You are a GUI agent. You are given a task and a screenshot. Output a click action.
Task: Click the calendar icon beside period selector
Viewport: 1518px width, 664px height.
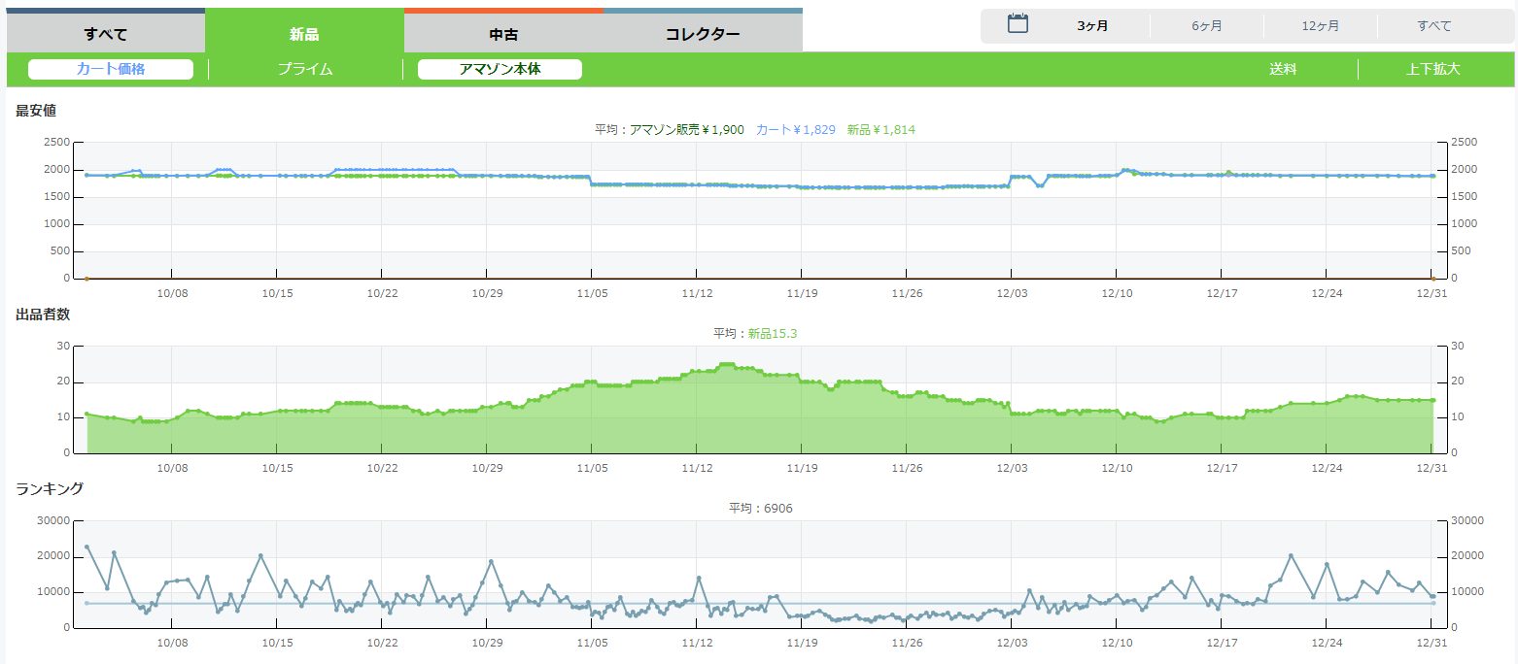1018,24
